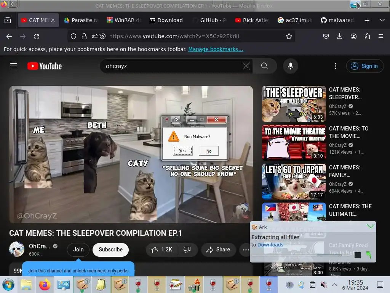Share the video
Viewport: 390px width, 293px height.
pos(218,250)
